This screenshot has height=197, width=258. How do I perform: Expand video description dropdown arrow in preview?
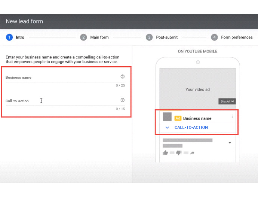[x=230, y=143]
